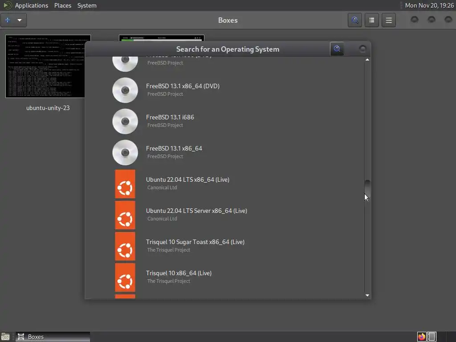Open the dropdown arrow beside the new box button

20,20
